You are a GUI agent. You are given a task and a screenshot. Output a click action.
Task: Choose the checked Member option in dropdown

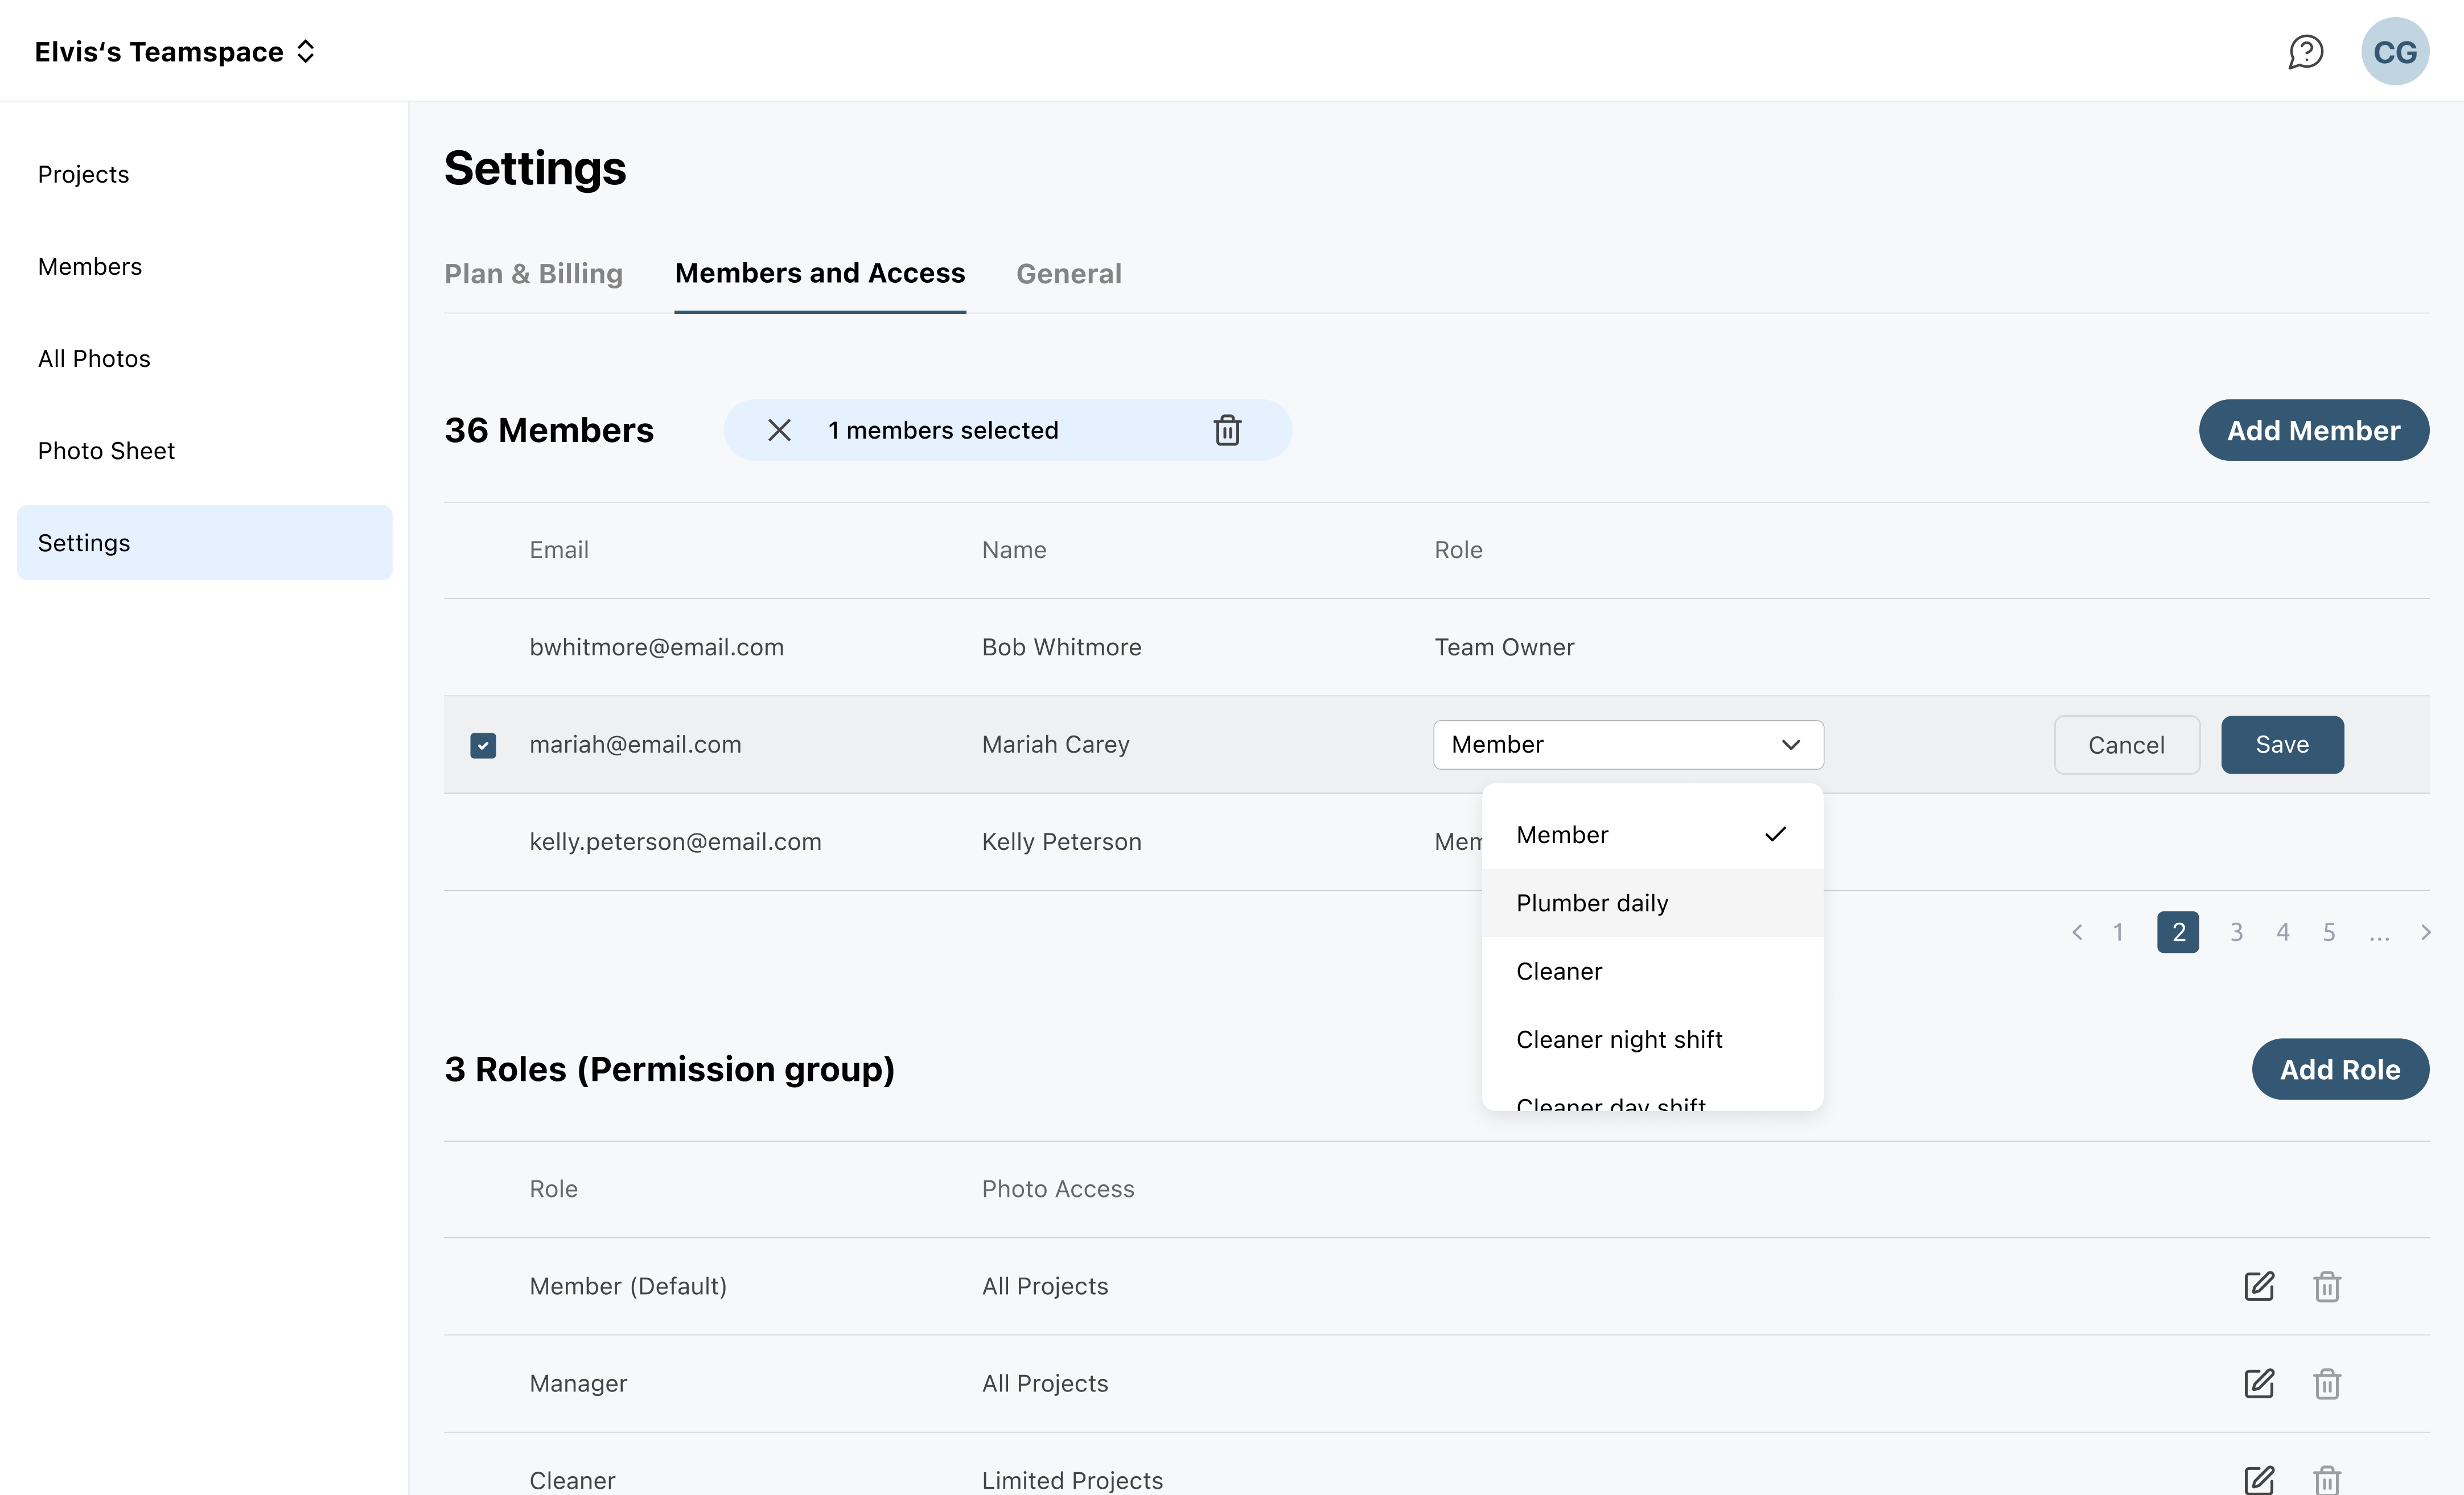1652,835
